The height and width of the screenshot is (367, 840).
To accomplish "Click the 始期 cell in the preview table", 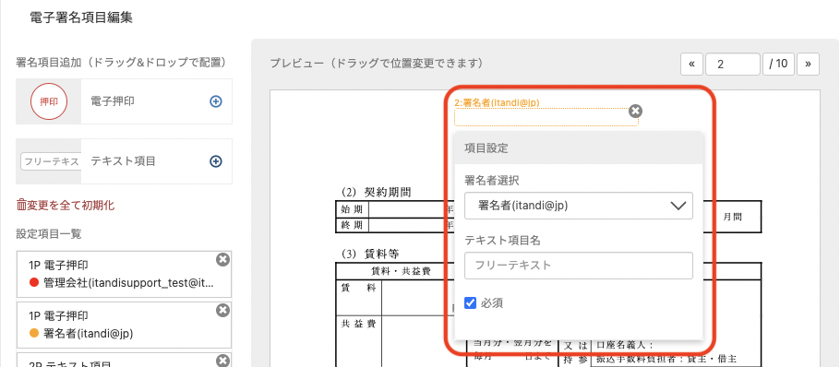I will 352,209.
